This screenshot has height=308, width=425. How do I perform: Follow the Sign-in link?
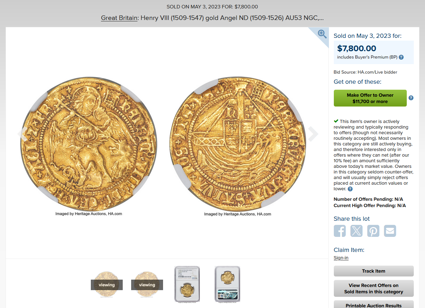(x=341, y=258)
